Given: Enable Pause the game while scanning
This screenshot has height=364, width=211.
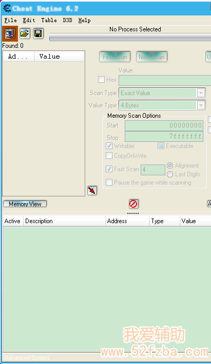Looking at the screenshot, I should click(109, 182).
